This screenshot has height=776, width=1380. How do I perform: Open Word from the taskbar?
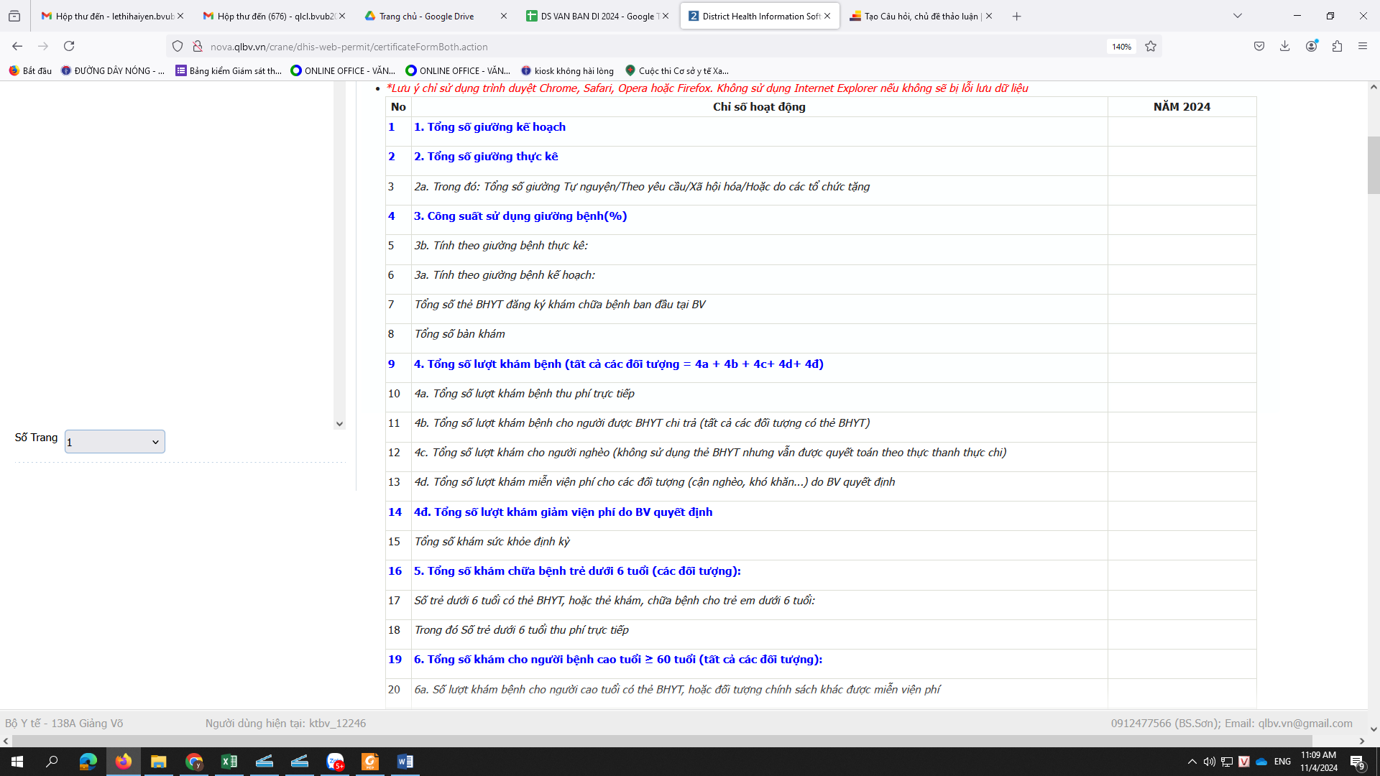pyautogui.click(x=405, y=762)
